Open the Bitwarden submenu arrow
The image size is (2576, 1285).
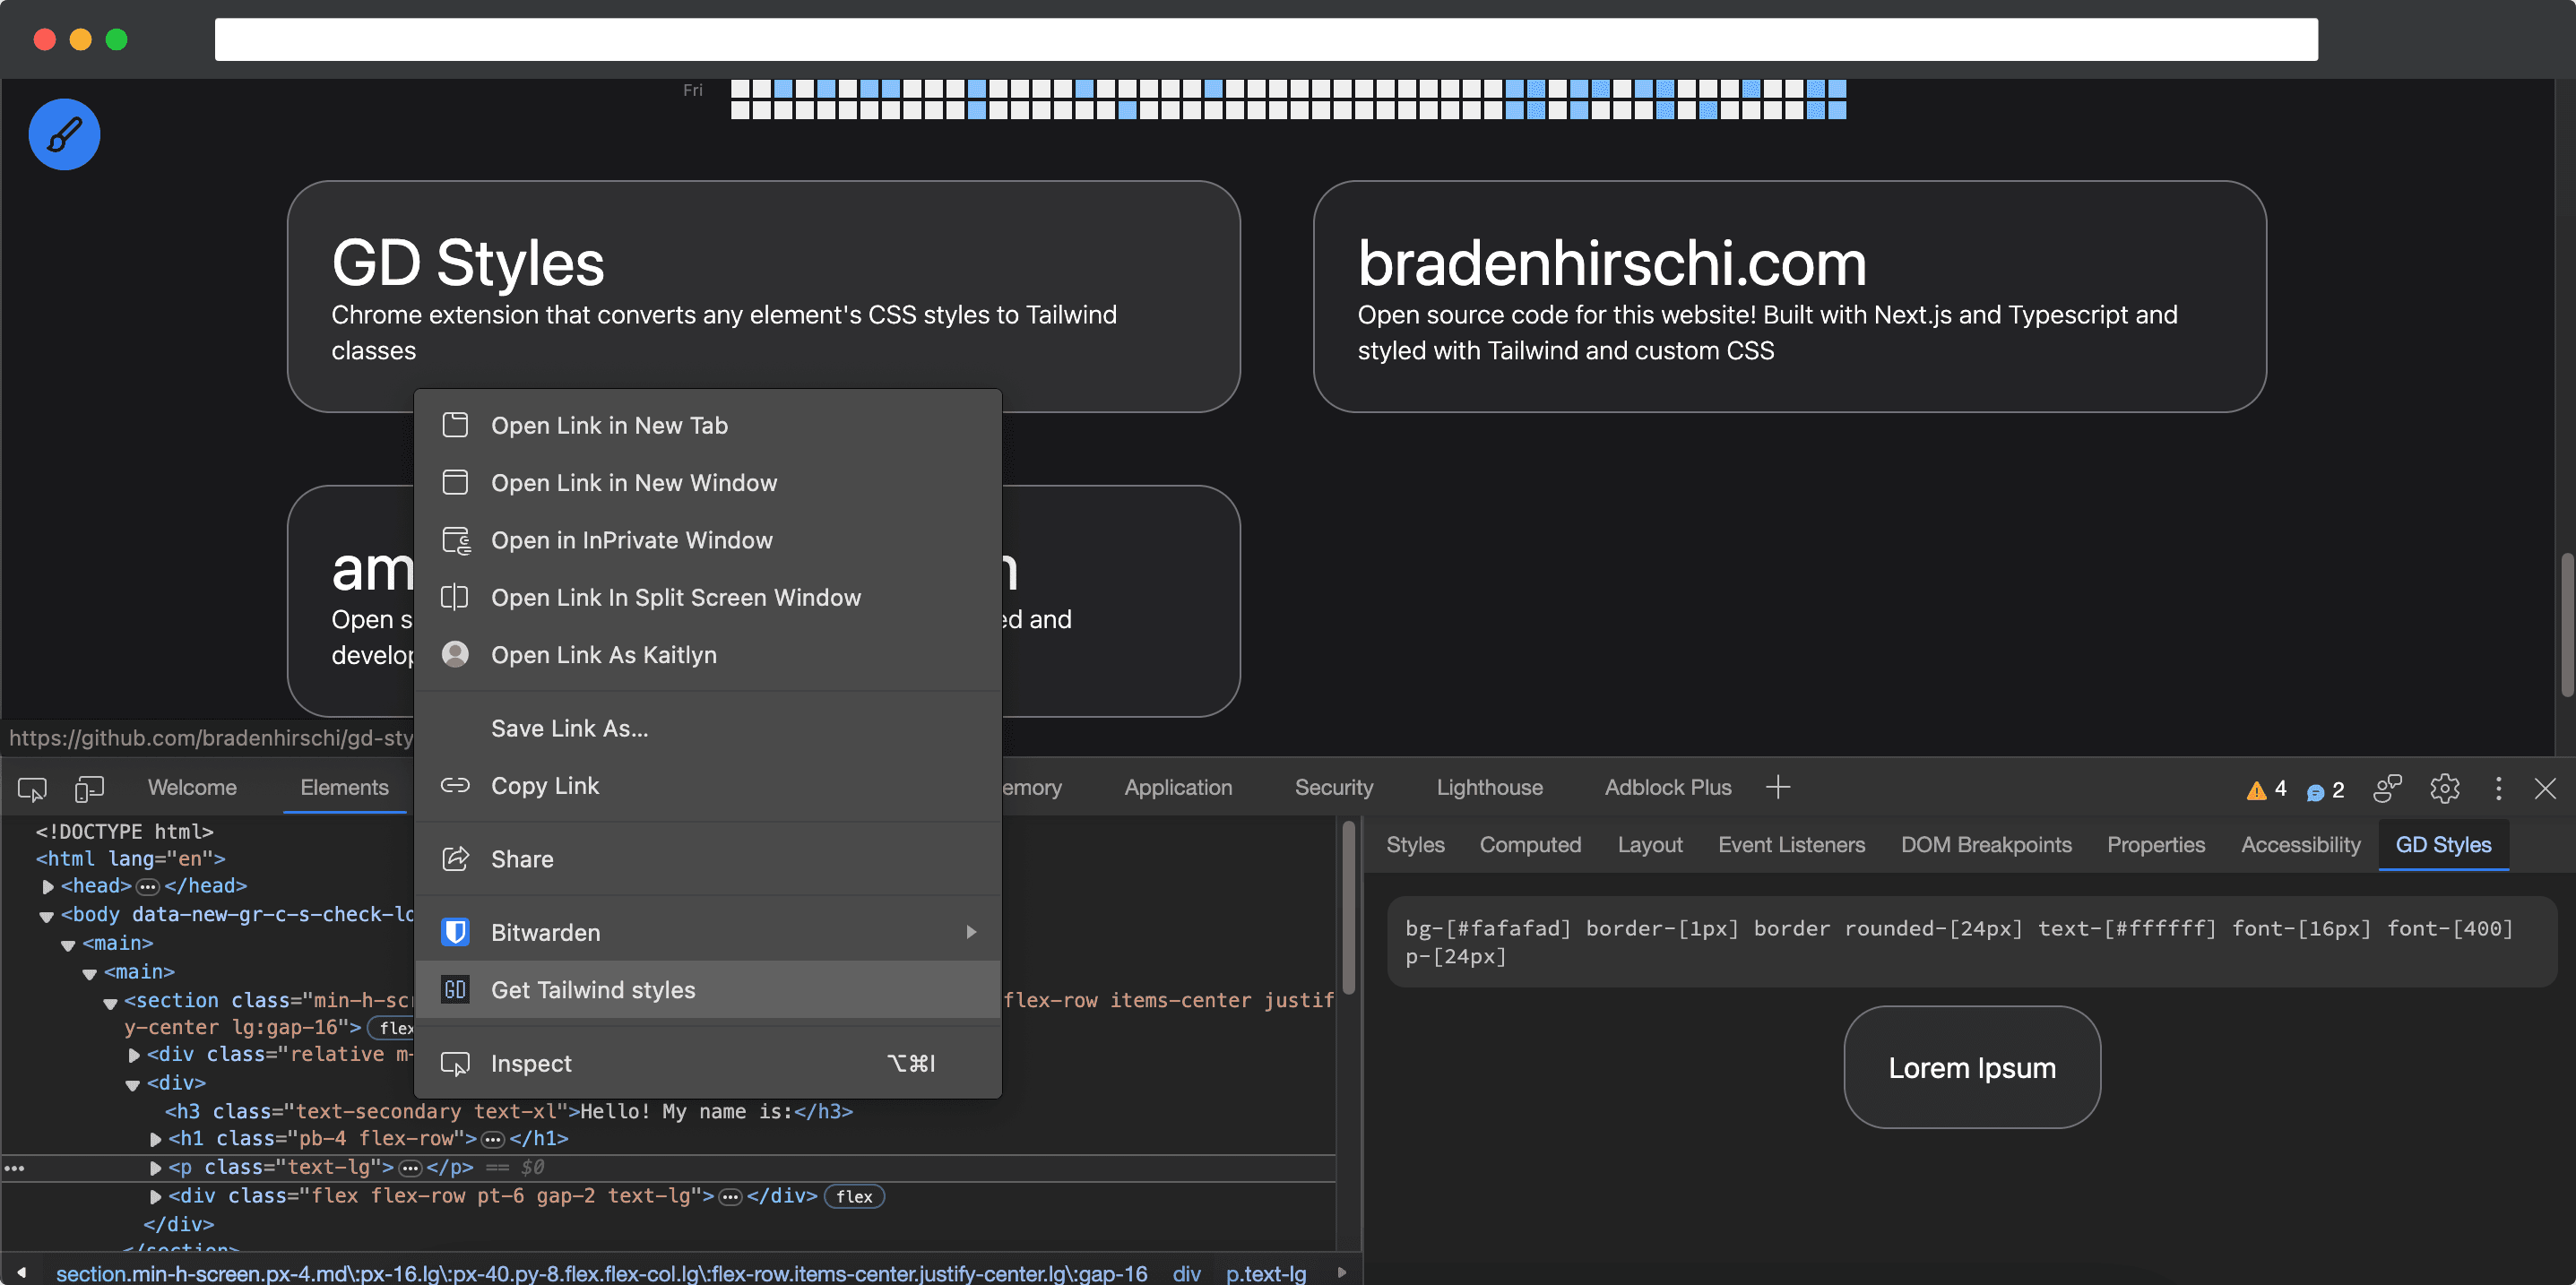point(970,932)
